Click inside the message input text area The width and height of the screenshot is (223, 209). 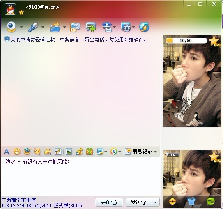click(x=80, y=176)
